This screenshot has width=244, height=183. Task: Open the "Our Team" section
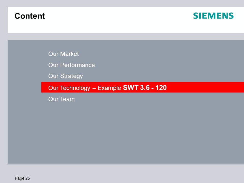coord(62,99)
